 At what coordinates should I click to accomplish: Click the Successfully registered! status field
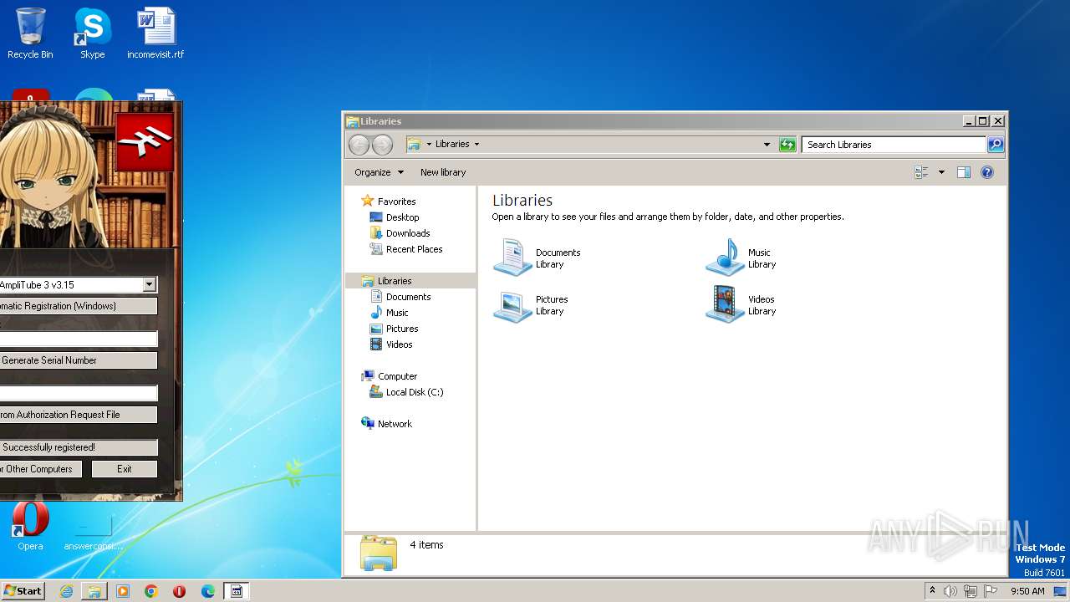pyautogui.click(x=79, y=447)
